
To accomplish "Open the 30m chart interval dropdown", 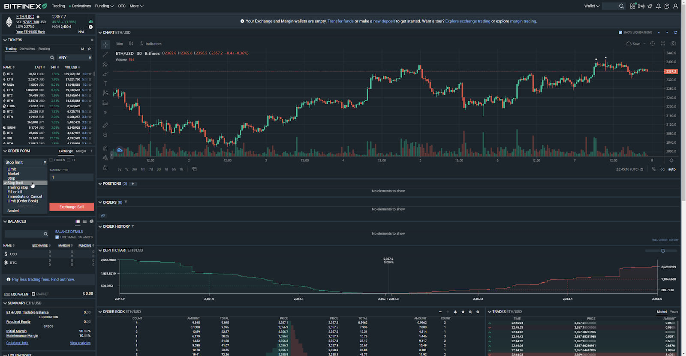I will click(x=120, y=44).
